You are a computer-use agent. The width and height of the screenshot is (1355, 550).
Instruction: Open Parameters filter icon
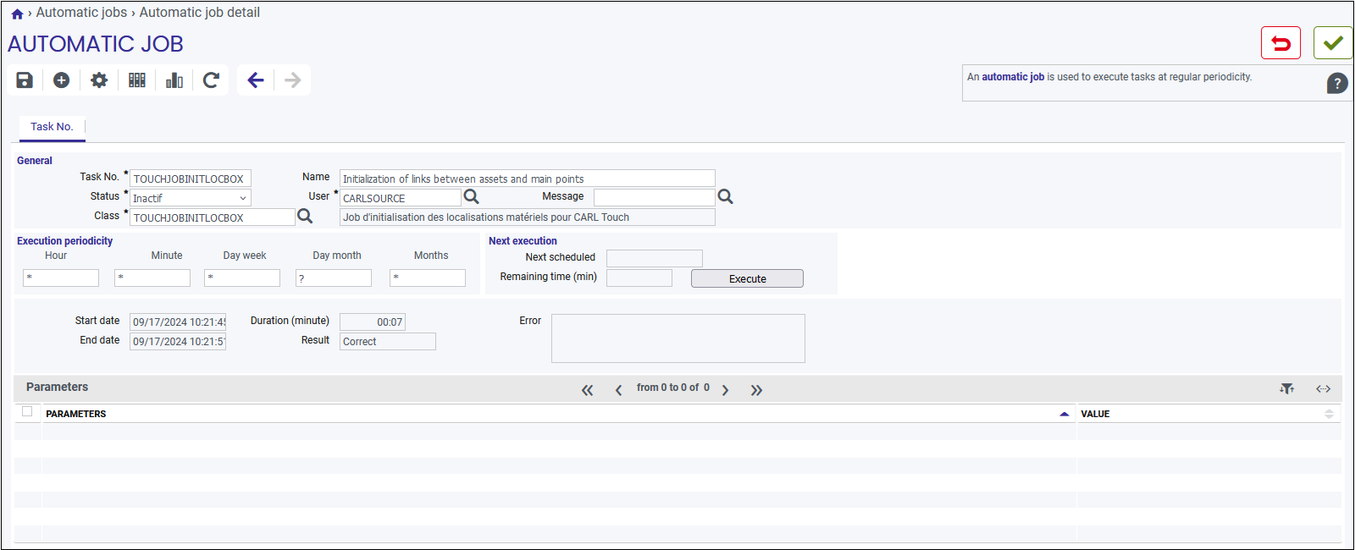pos(1287,388)
